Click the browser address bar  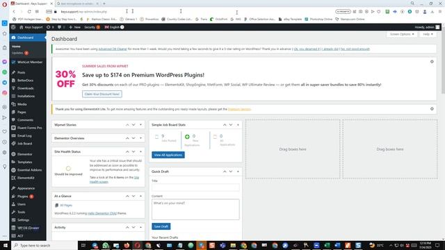(x=190, y=12)
